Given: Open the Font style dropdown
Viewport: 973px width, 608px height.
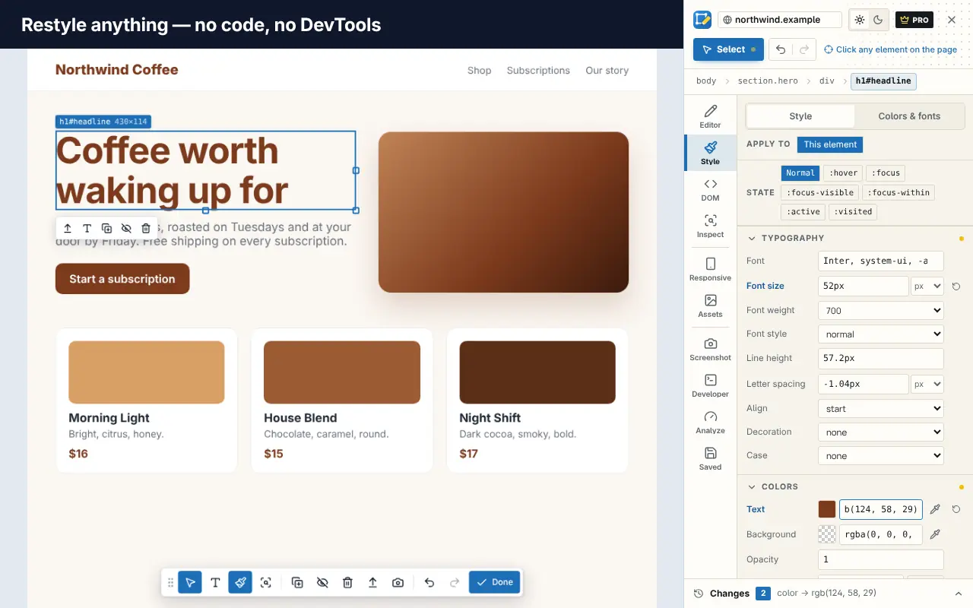Looking at the screenshot, I should pos(880,334).
